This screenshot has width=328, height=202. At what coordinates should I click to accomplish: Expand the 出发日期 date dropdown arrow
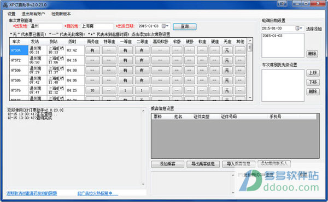(x=167, y=26)
